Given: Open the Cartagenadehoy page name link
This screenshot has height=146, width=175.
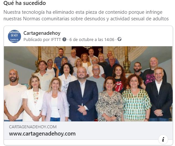Looking at the screenshot, I should click(x=42, y=33).
